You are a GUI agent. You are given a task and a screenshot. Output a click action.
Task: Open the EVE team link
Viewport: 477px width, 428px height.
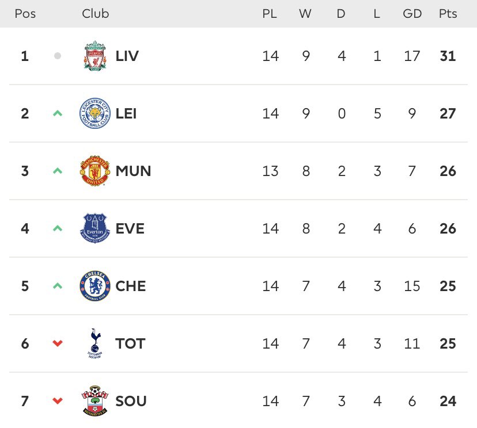(x=130, y=228)
